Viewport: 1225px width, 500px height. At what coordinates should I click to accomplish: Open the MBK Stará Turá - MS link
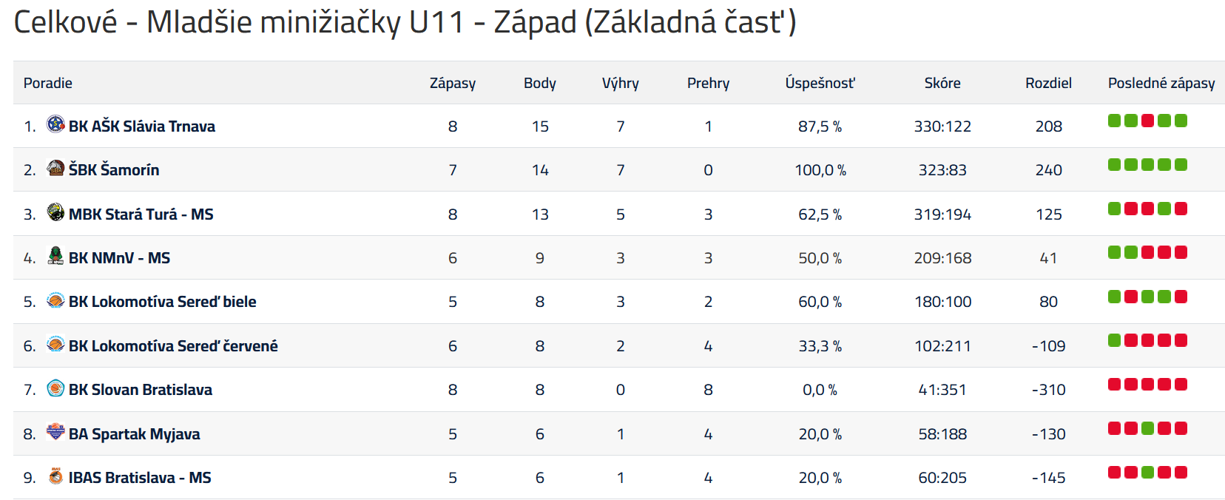[x=141, y=214]
